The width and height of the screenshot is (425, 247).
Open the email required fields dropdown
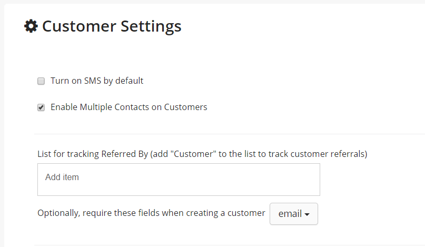click(x=293, y=214)
